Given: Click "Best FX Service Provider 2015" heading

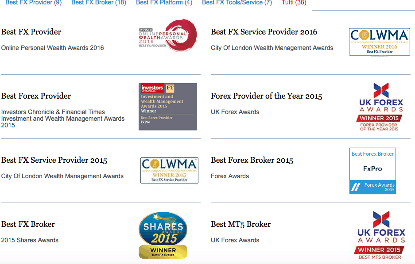Looking at the screenshot, I should point(54,160).
